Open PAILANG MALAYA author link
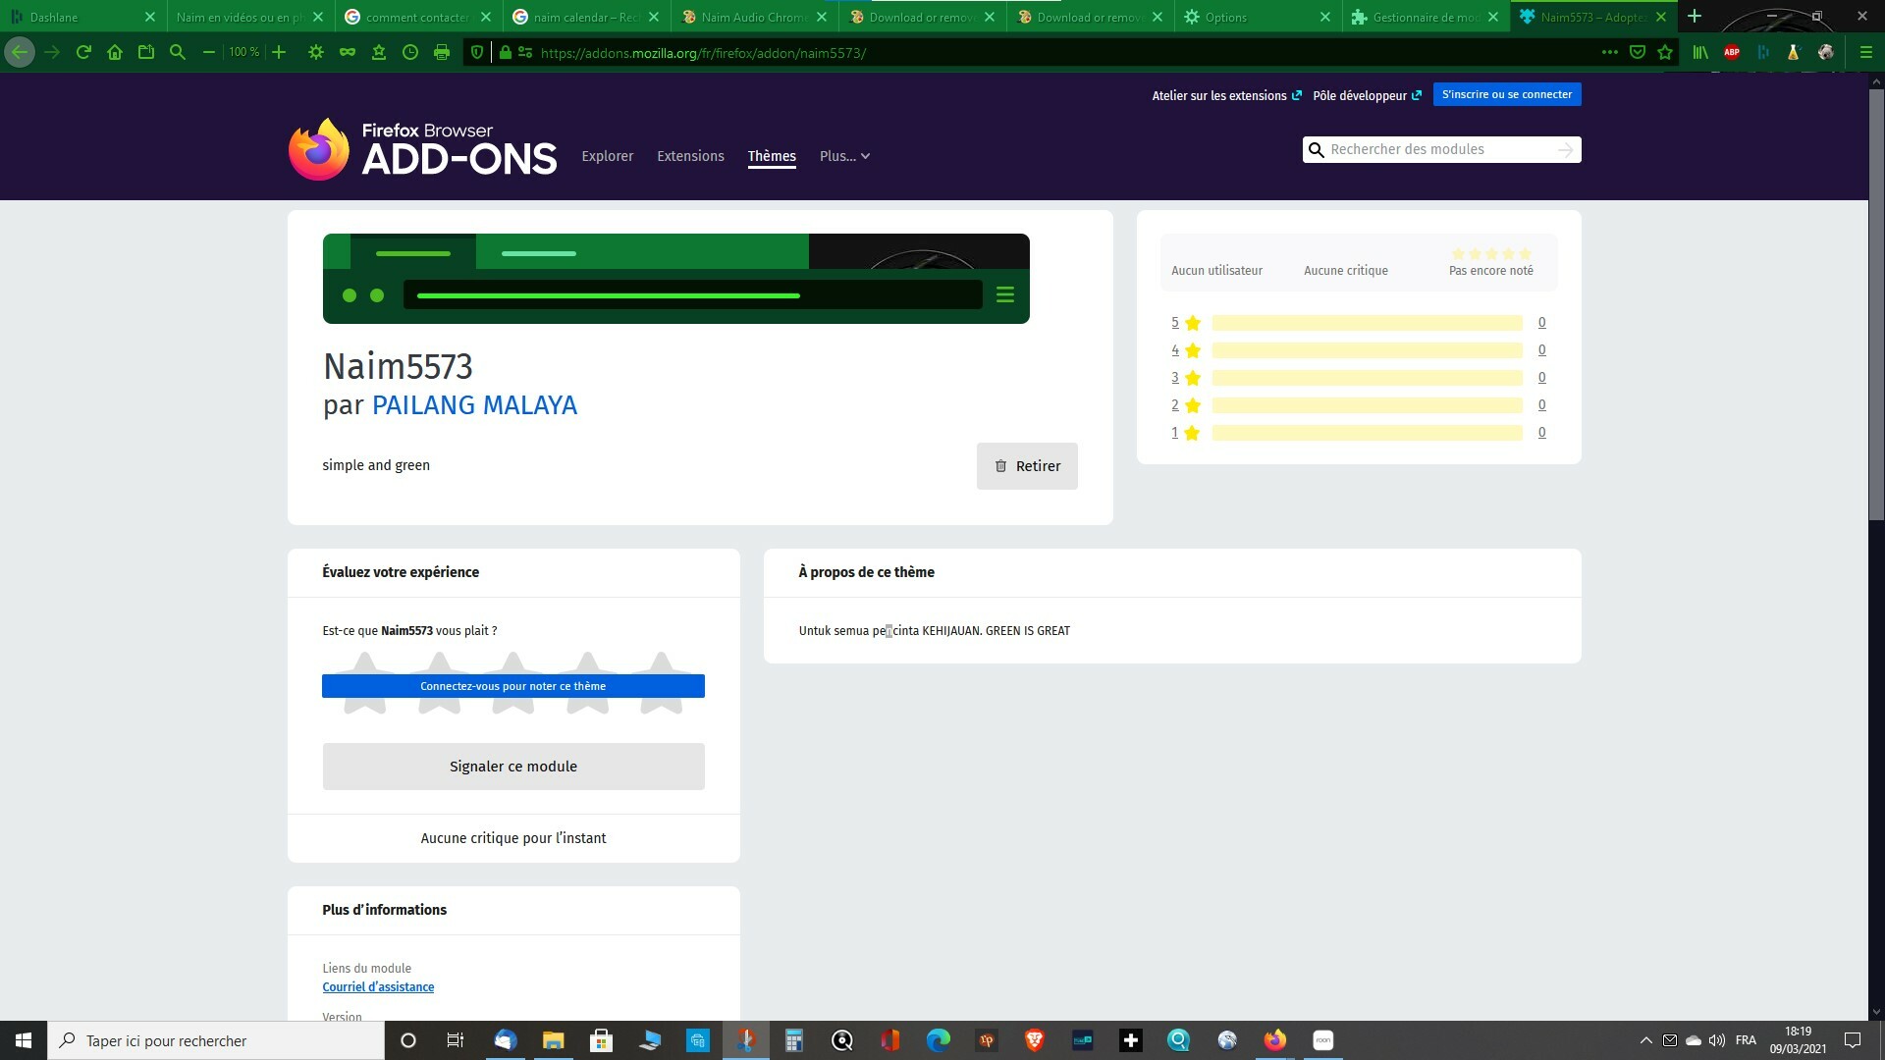Image resolution: width=1885 pixels, height=1060 pixels. tap(474, 405)
